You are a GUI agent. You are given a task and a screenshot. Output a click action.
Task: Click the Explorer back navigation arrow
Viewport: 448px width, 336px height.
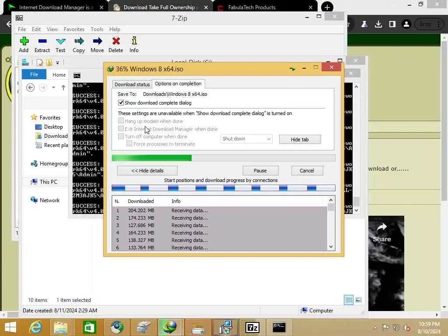point(30,87)
